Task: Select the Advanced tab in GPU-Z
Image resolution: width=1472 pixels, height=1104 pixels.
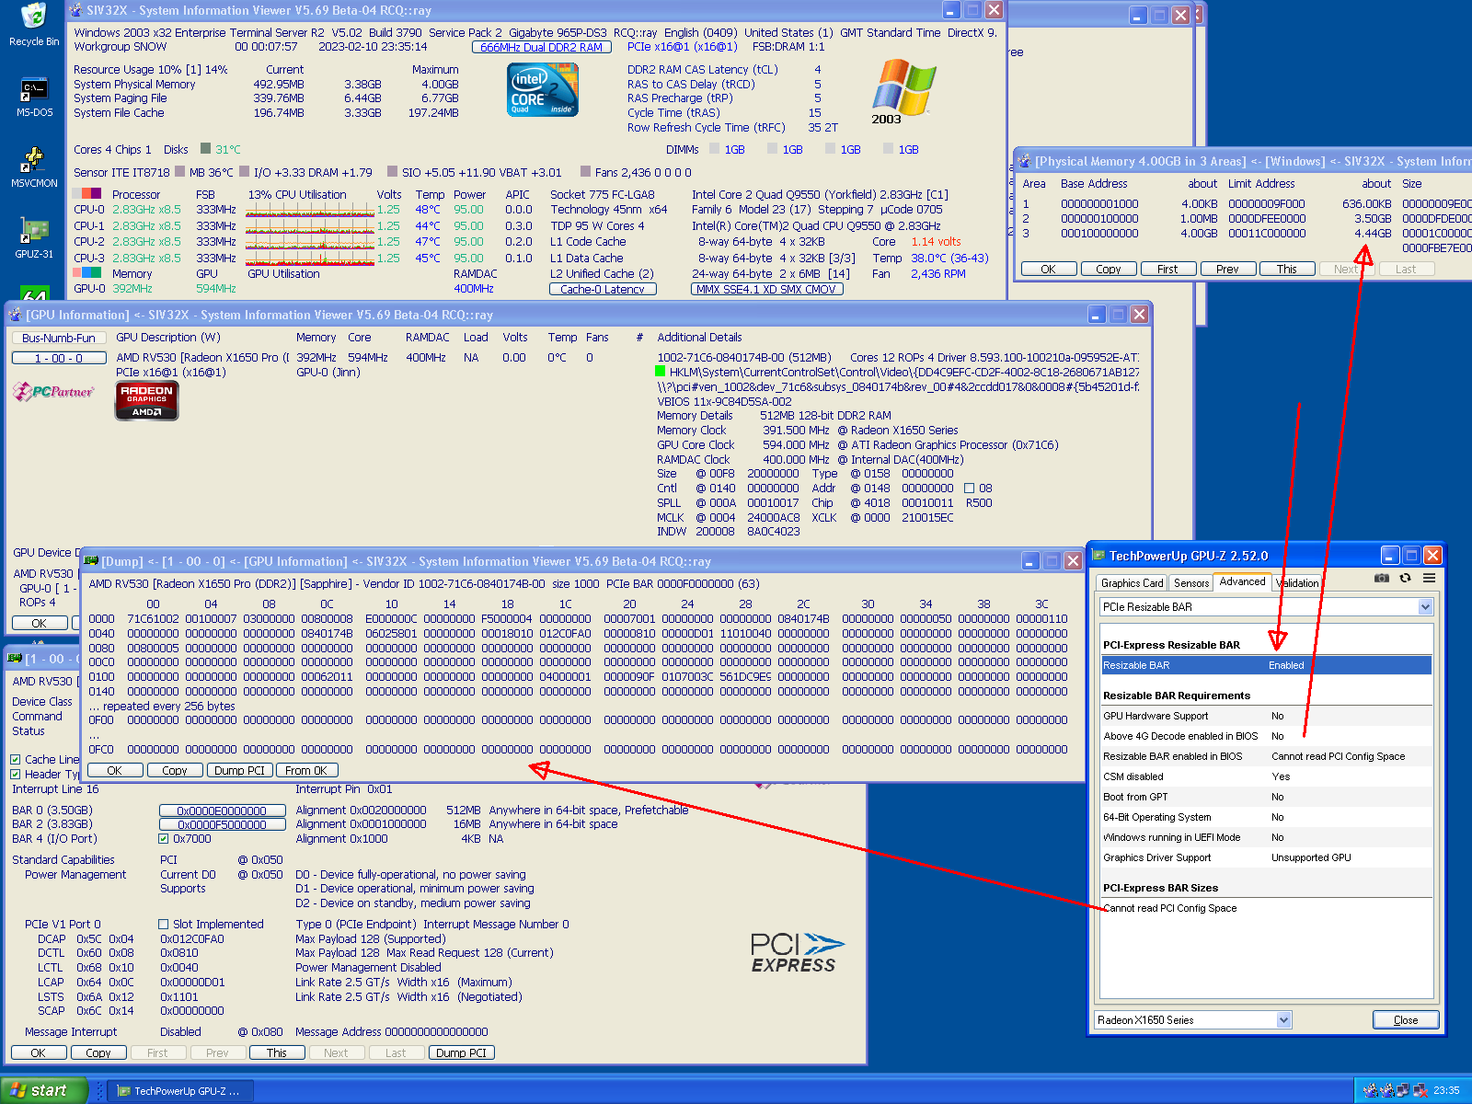Action: pos(1242,581)
